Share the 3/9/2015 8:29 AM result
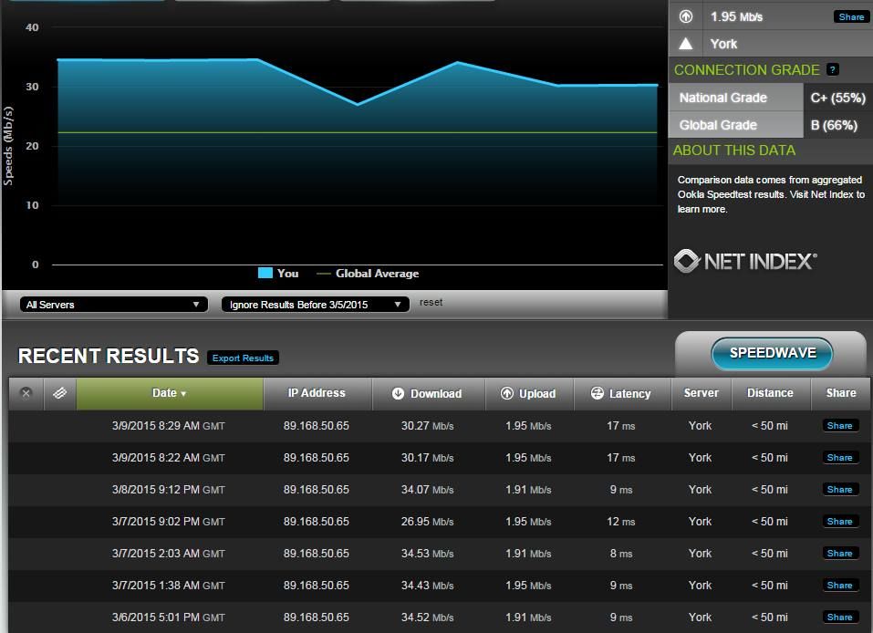 (839, 426)
